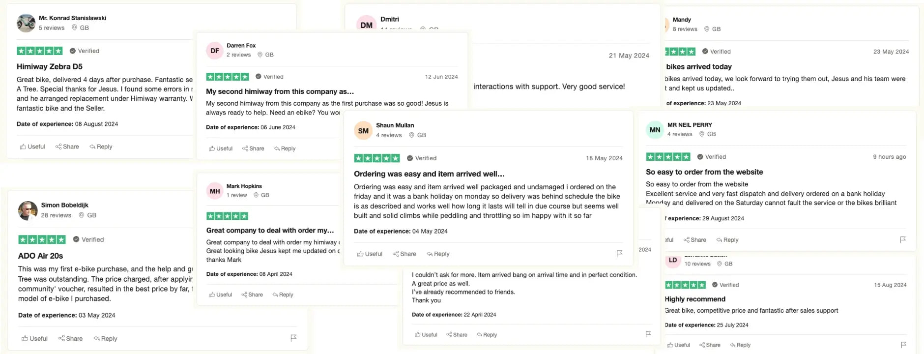
Task: Click the MH avatar for Mark Hopkins
Action: click(215, 191)
